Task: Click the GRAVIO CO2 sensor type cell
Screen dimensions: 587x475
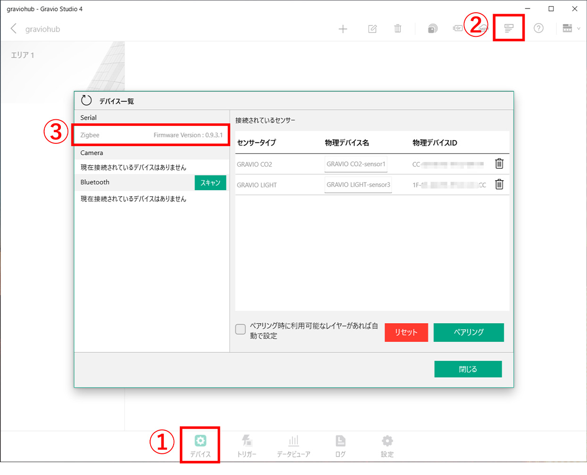Action: click(x=254, y=164)
